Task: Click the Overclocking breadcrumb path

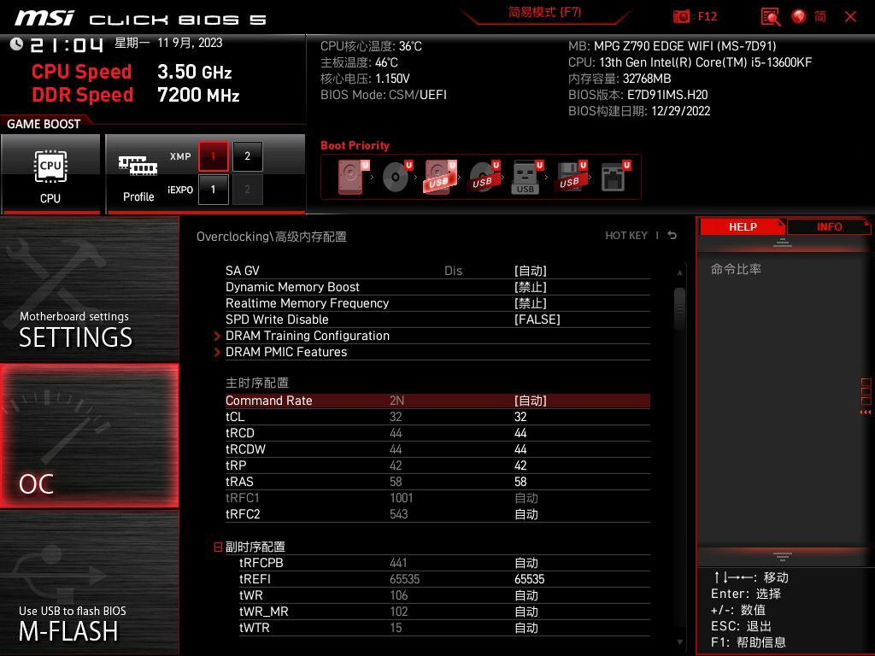Action: click(271, 237)
